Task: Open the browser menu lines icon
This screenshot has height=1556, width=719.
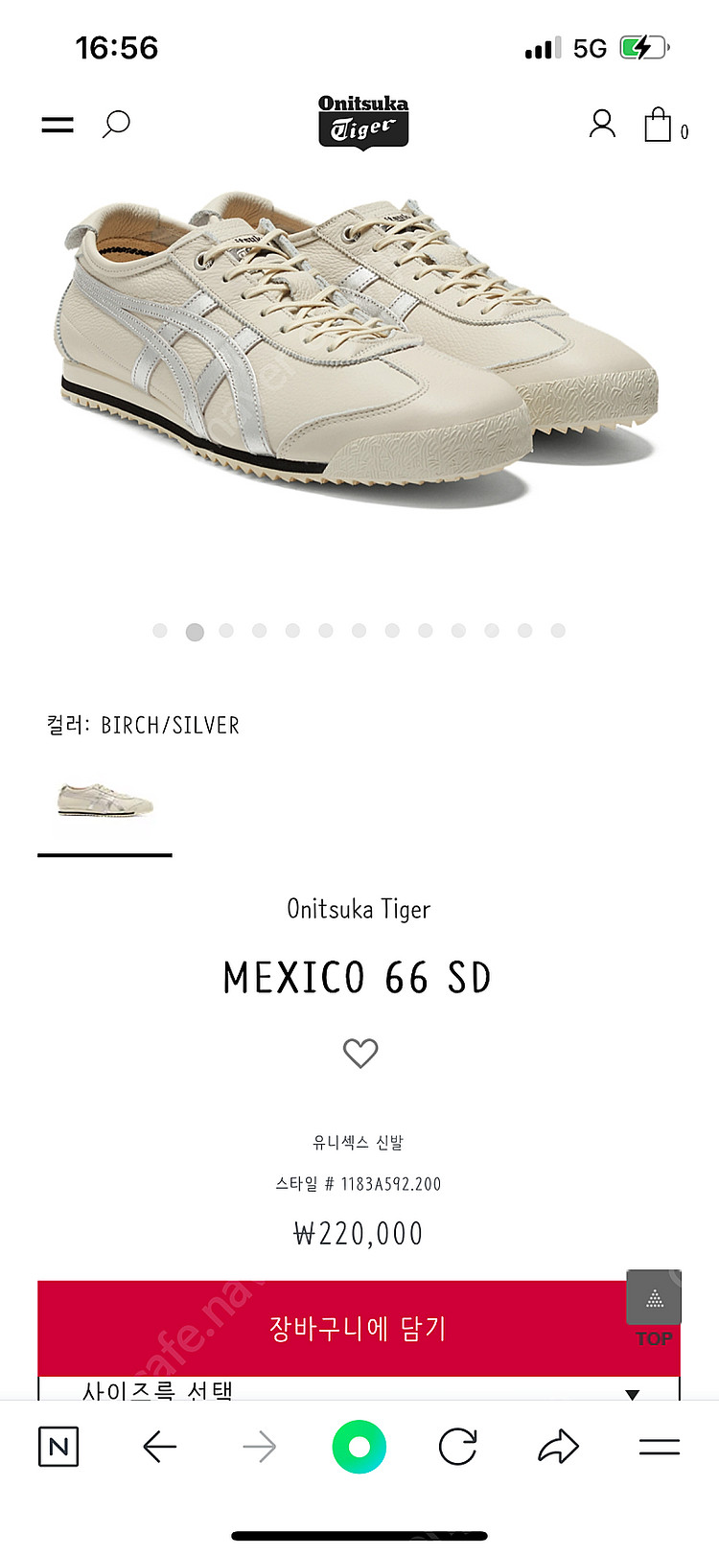Action: coord(660,1447)
